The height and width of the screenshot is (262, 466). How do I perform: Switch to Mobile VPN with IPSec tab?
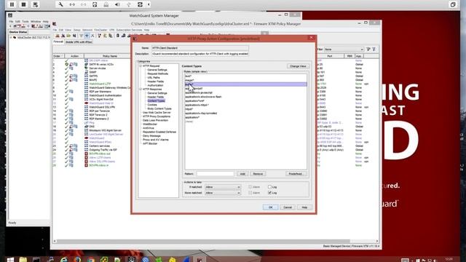pos(79,42)
